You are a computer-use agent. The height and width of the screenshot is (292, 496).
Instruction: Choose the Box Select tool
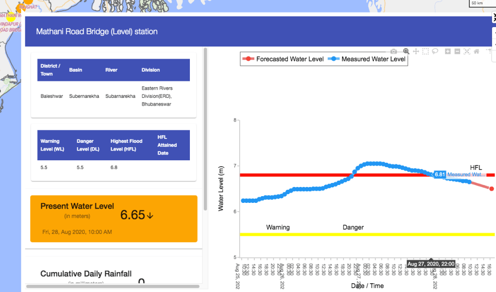click(425, 51)
